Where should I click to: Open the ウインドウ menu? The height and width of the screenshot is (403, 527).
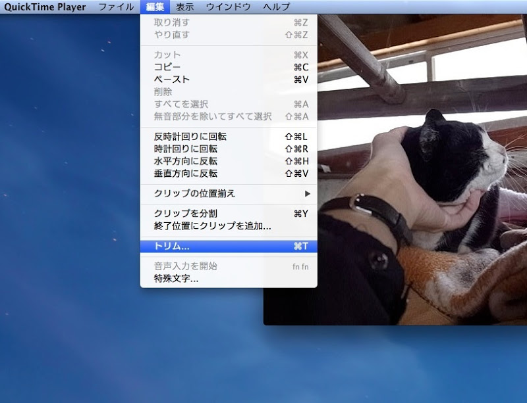point(228,7)
